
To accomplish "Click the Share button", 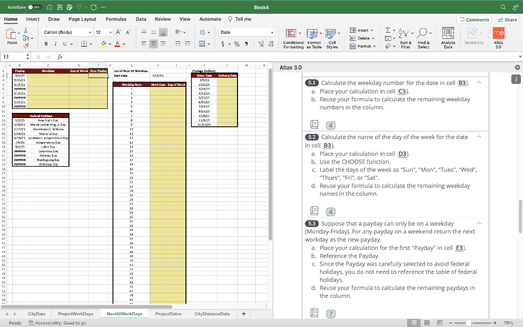I will tap(507, 20).
